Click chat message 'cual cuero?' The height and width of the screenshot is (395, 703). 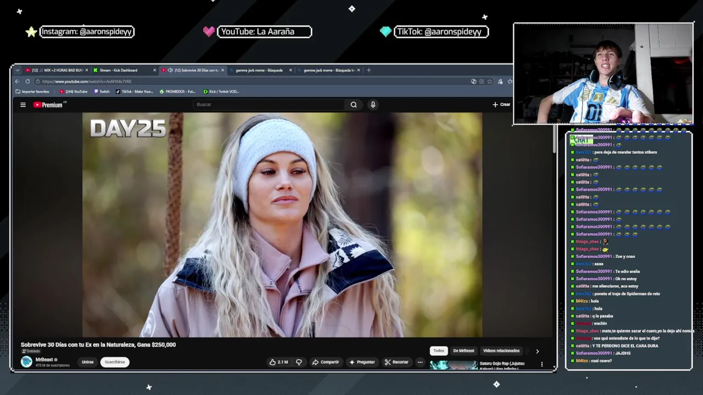point(601,360)
